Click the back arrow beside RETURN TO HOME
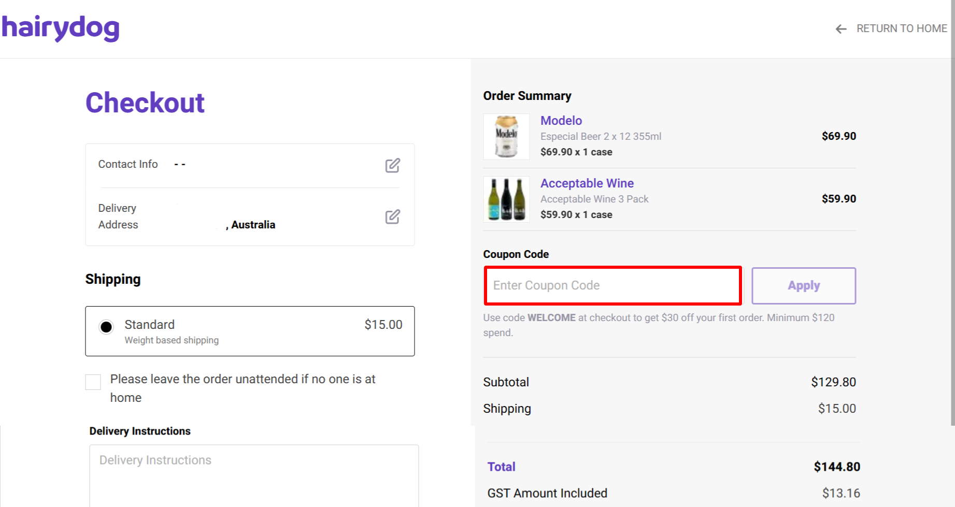Image resolution: width=955 pixels, height=507 pixels. point(840,29)
